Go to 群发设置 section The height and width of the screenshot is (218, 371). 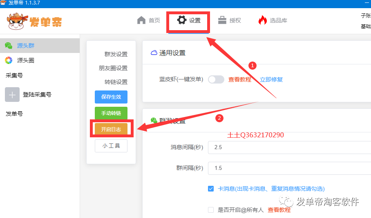pyautogui.click(x=116, y=54)
